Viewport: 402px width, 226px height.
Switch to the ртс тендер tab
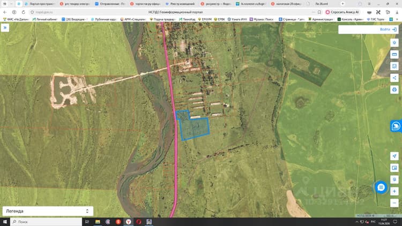(x=75, y=4)
